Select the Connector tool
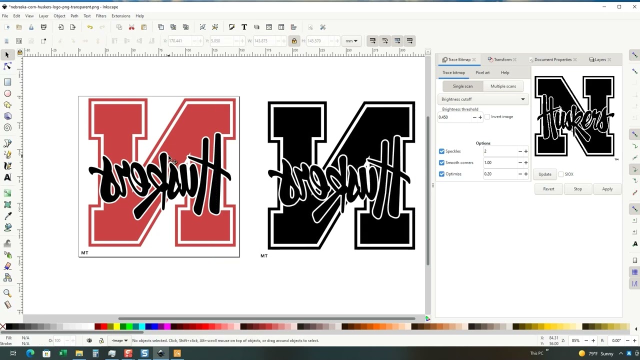The width and height of the screenshot is (640, 360). [7, 277]
